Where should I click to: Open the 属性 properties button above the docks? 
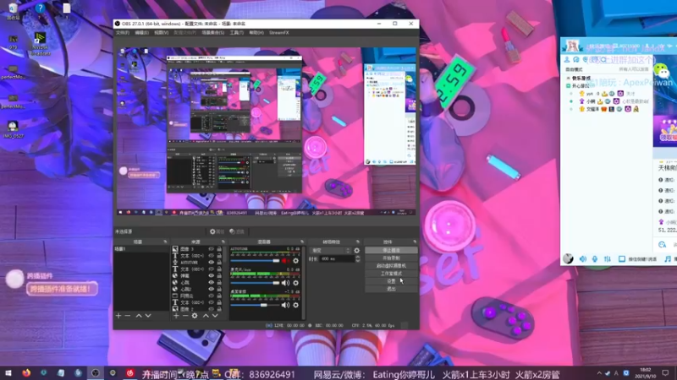[217, 231]
